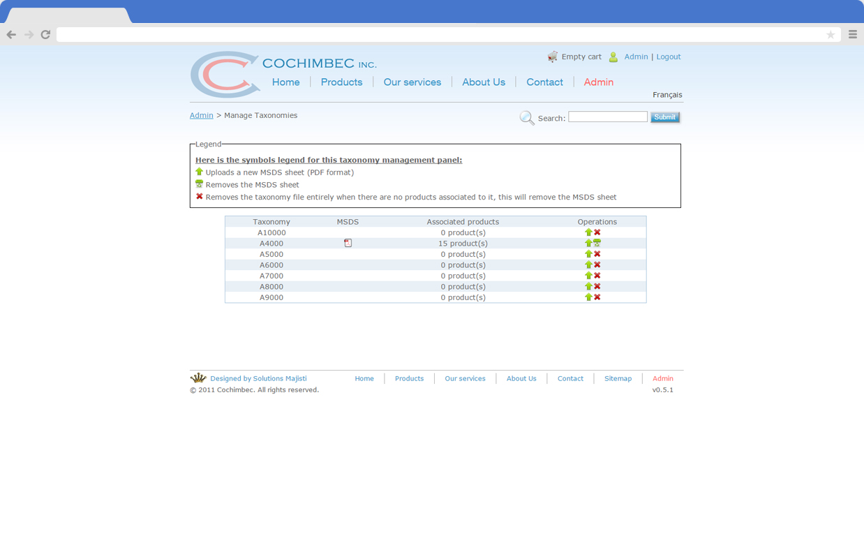This screenshot has height=536, width=864.
Task: Upload a new MSDS sheet for taxonomy A6000
Action: point(588,265)
